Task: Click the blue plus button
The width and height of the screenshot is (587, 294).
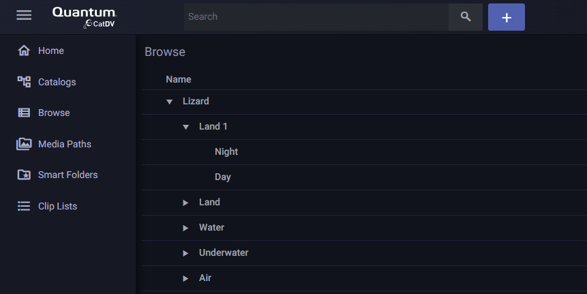Action: [x=506, y=17]
